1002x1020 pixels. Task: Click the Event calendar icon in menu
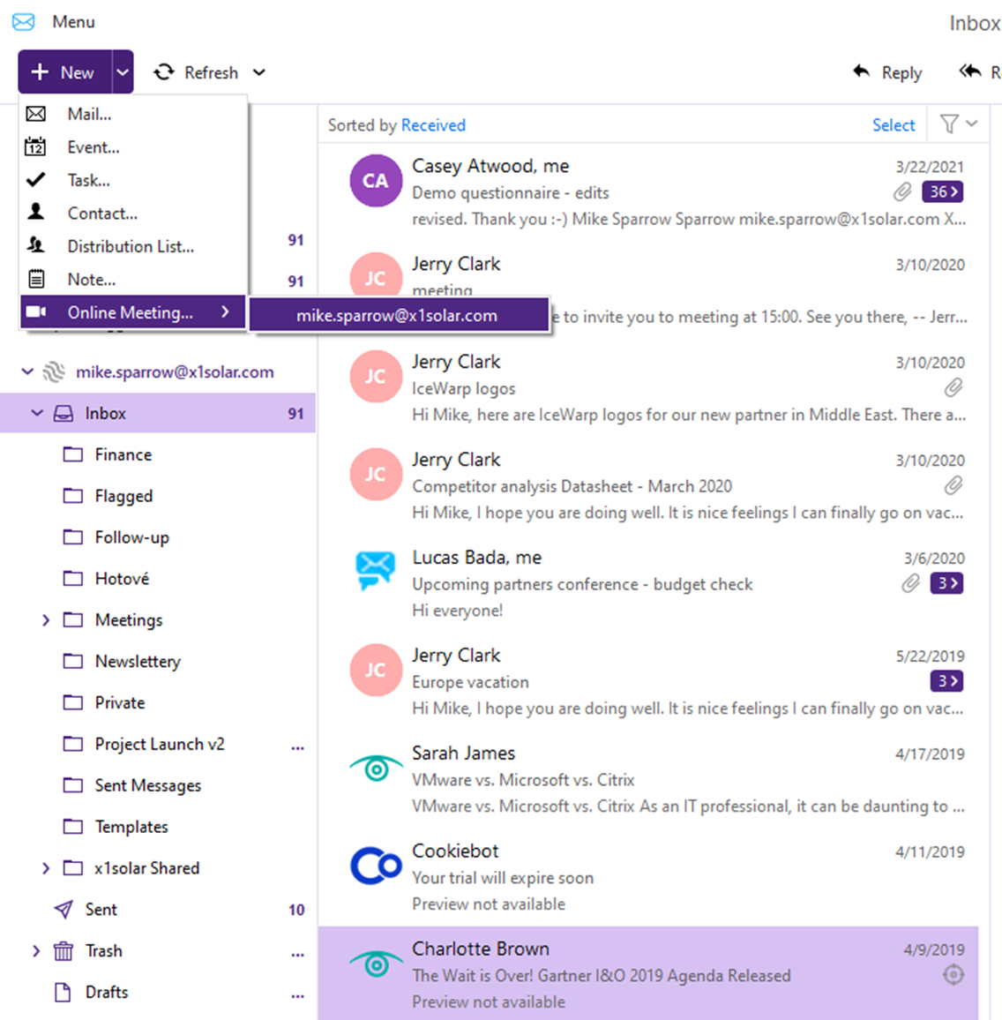click(x=36, y=147)
